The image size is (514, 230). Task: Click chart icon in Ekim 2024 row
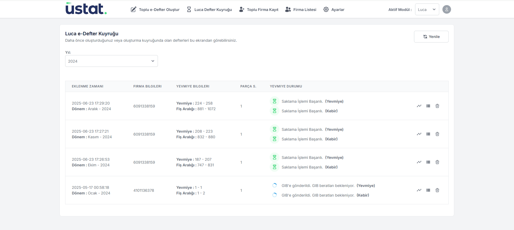(x=419, y=162)
